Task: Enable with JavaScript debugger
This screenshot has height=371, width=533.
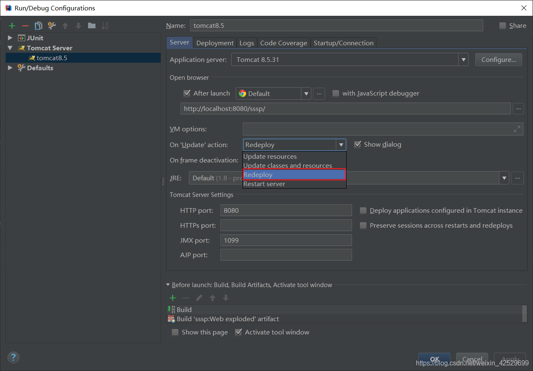Action: [x=336, y=93]
